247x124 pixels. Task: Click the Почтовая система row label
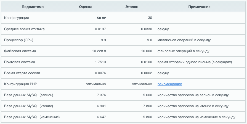[20, 62]
